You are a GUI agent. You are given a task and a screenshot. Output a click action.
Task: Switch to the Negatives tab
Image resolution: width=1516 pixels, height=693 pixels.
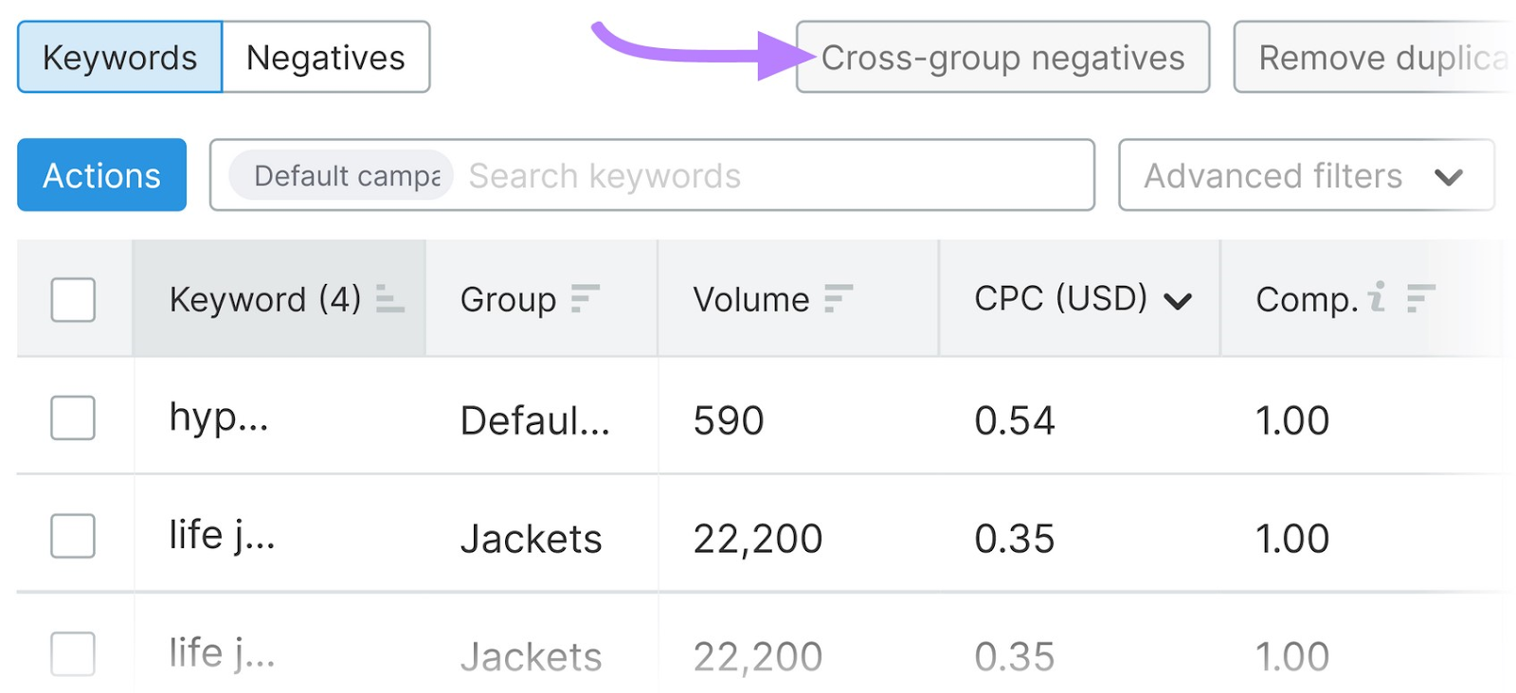click(325, 57)
